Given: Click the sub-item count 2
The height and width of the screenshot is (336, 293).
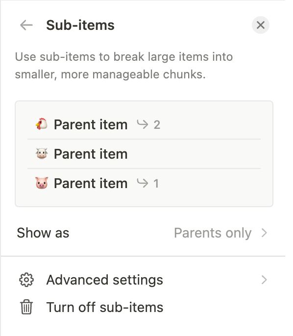Looking at the screenshot, I should point(157,125).
